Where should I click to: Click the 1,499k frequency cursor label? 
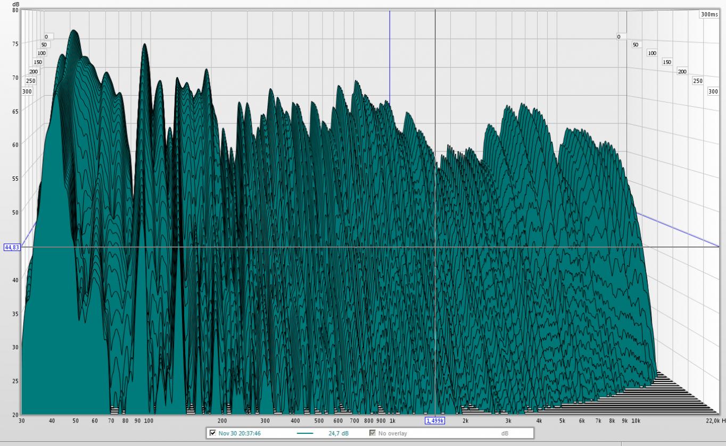click(x=435, y=420)
